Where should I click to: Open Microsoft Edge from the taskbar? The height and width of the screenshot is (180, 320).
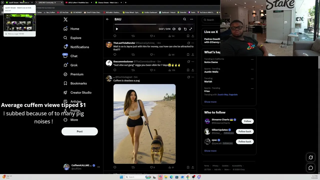tap(171, 177)
